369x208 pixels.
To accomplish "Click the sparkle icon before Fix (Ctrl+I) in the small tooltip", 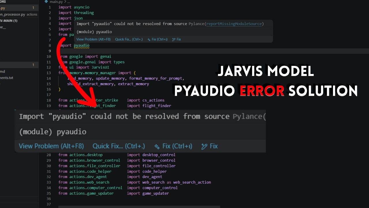I will tap(149, 40).
